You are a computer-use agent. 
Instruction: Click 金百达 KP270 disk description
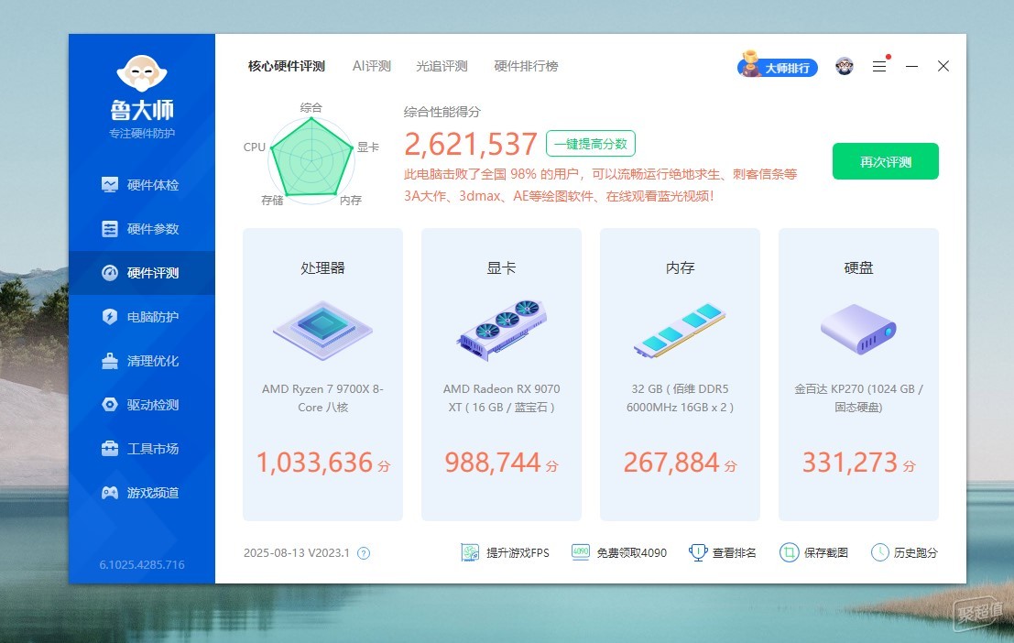[858, 398]
